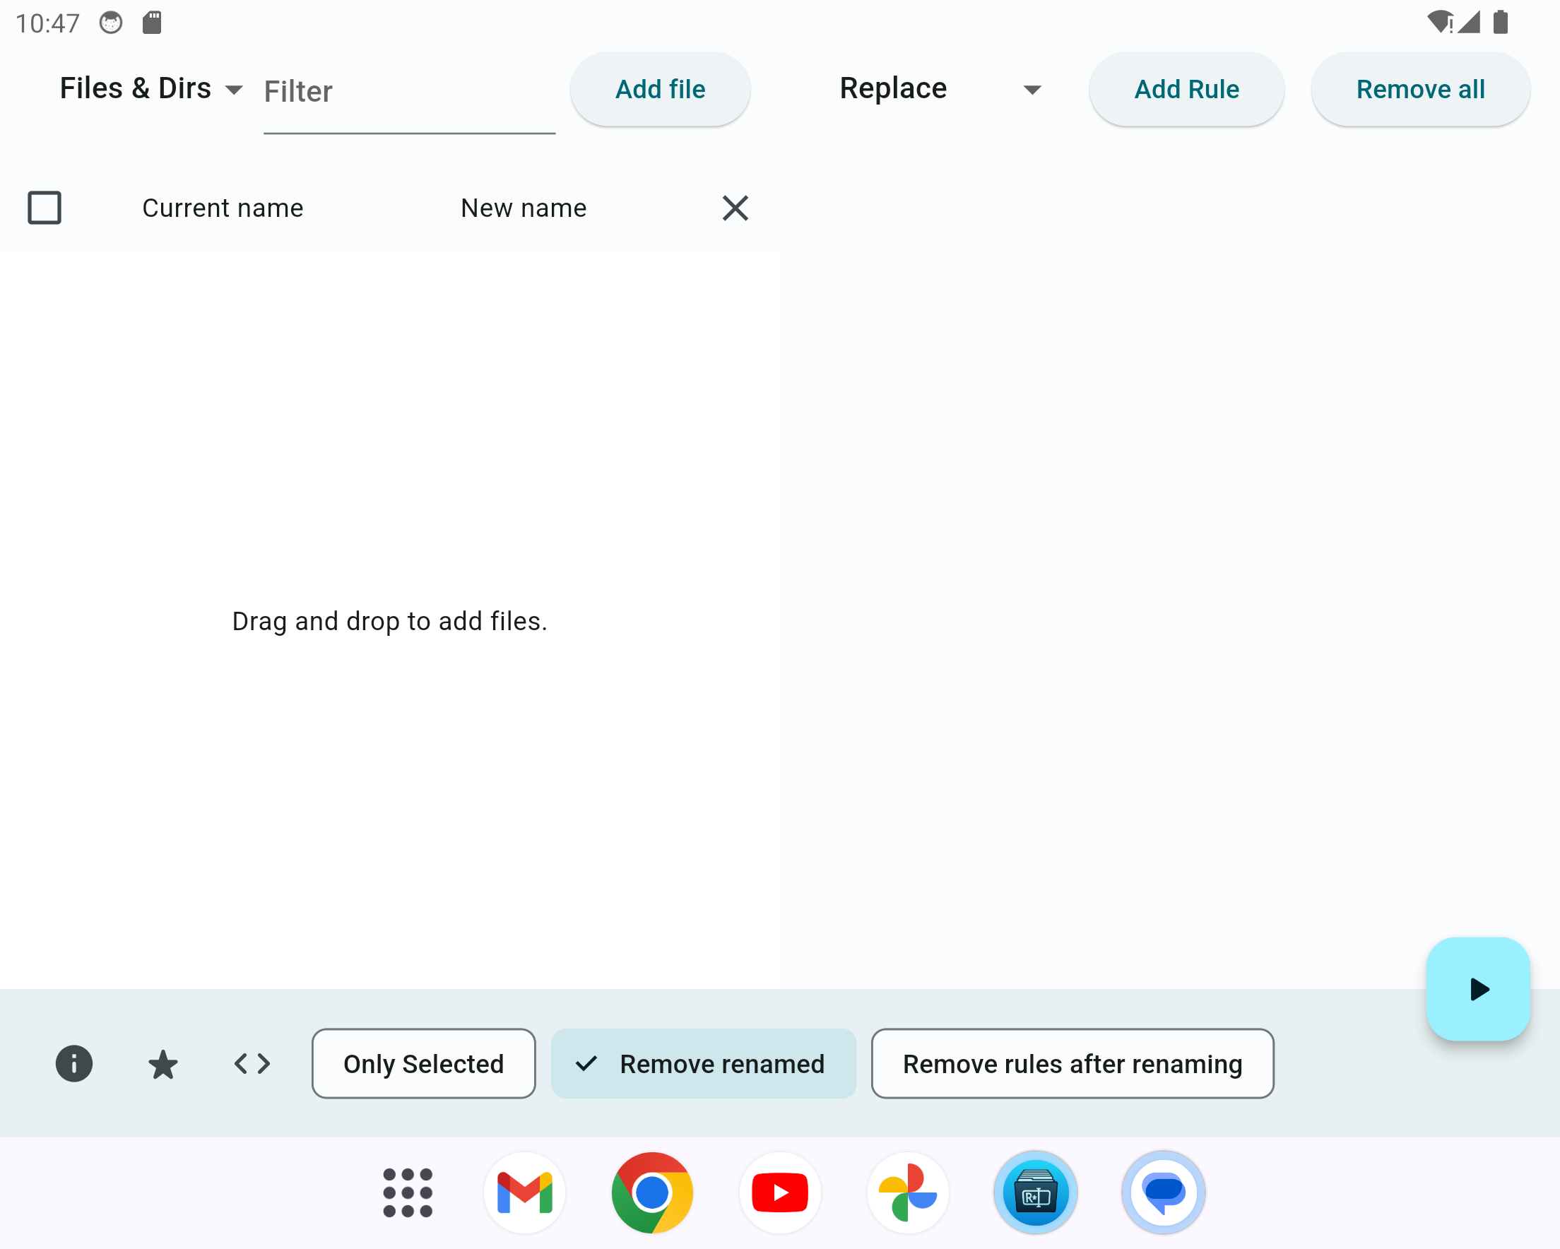
Task: Click the star favorites icon
Action: click(162, 1064)
